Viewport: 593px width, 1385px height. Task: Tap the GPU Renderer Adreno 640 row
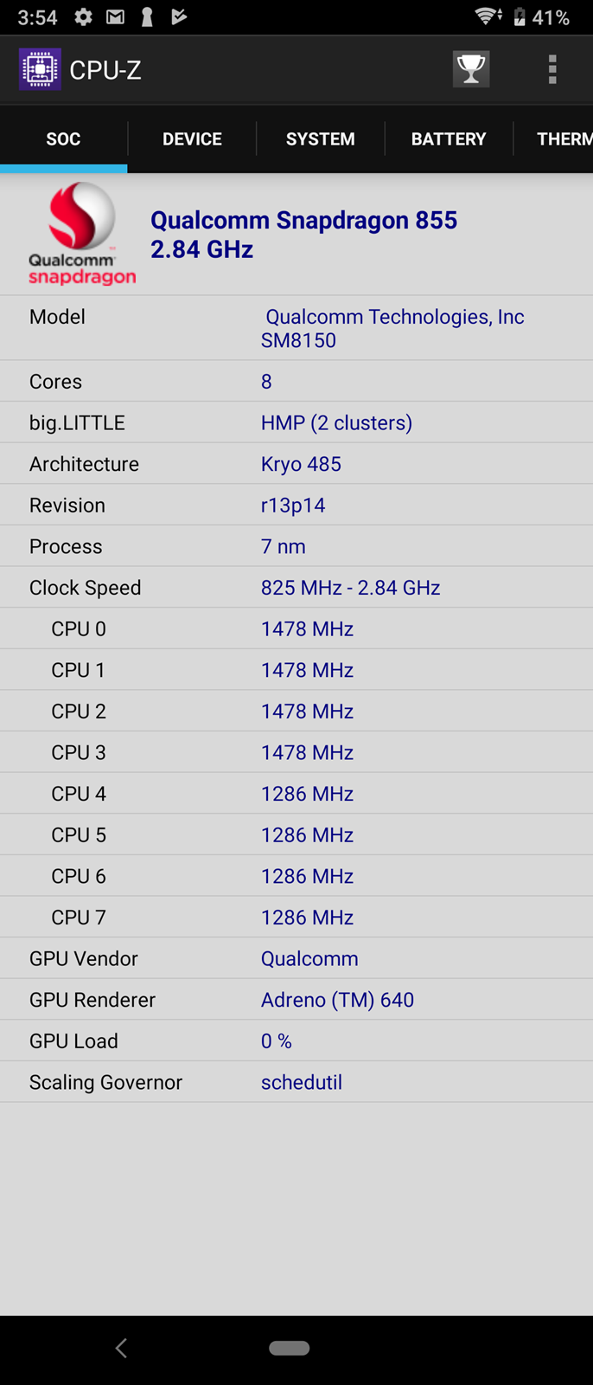pyautogui.click(x=296, y=1000)
